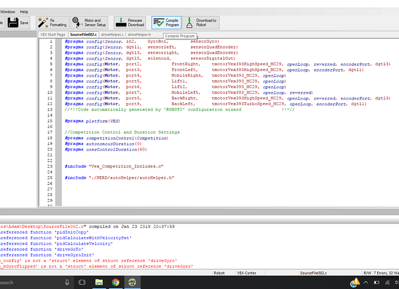Image resolution: width=399 pixels, height=289 pixels.
Task: Open the Help menu
Action: pos(24,12)
